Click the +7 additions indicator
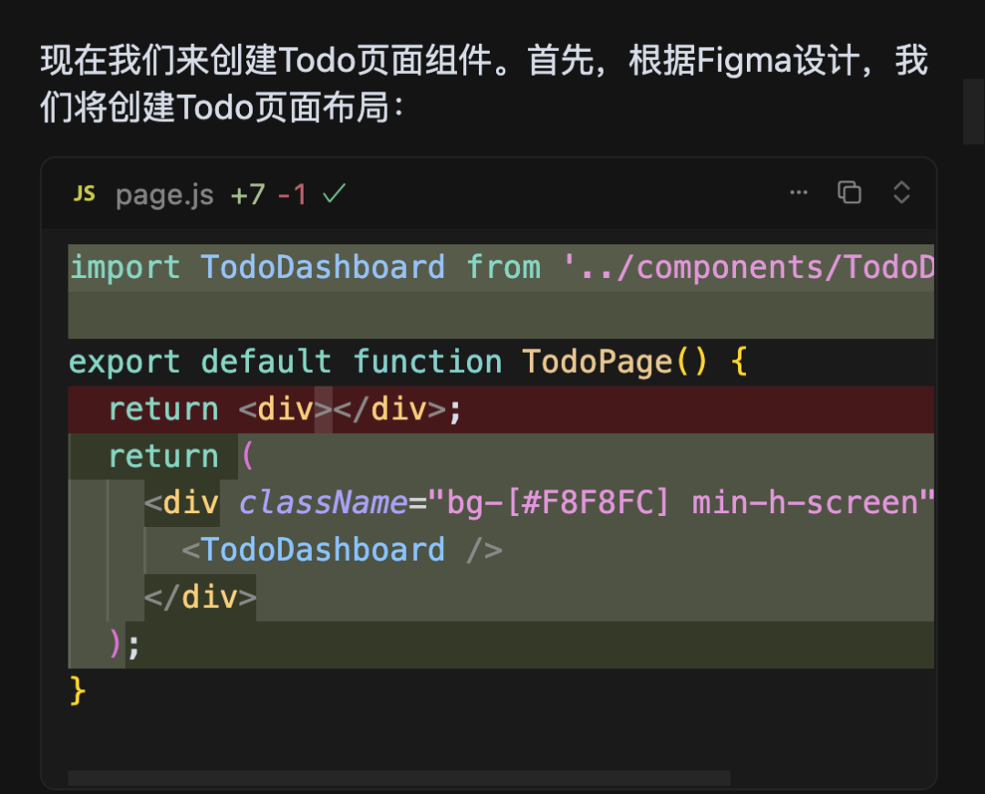985x794 pixels. (x=247, y=193)
